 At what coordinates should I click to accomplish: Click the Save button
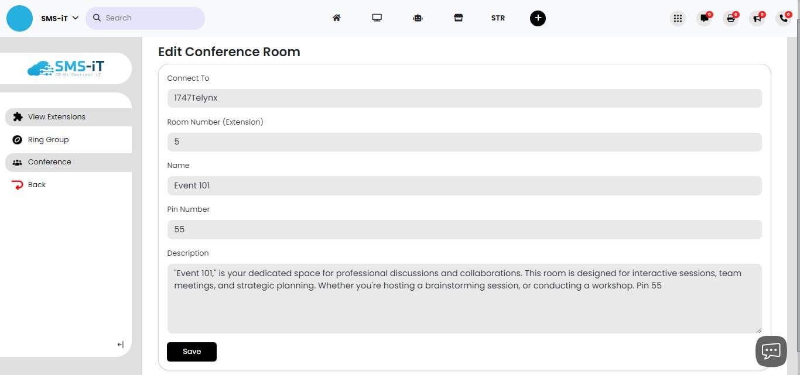[192, 352]
